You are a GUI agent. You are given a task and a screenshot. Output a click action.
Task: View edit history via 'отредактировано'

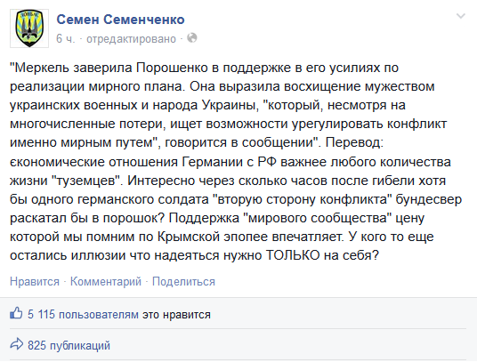click(131, 39)
